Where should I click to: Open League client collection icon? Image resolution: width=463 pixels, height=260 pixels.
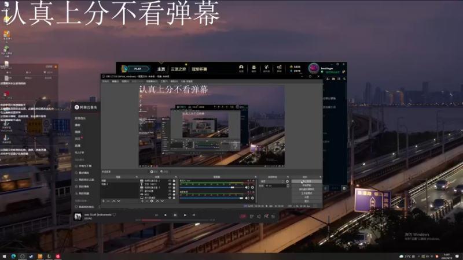pos(253,69)
